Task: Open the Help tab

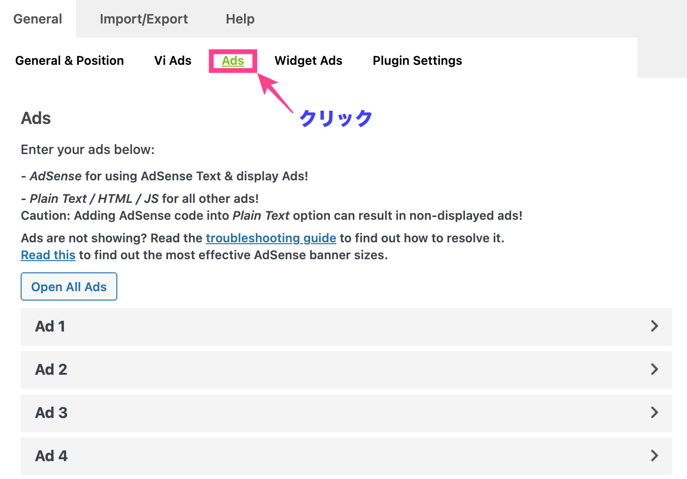Action: (240, 19)
